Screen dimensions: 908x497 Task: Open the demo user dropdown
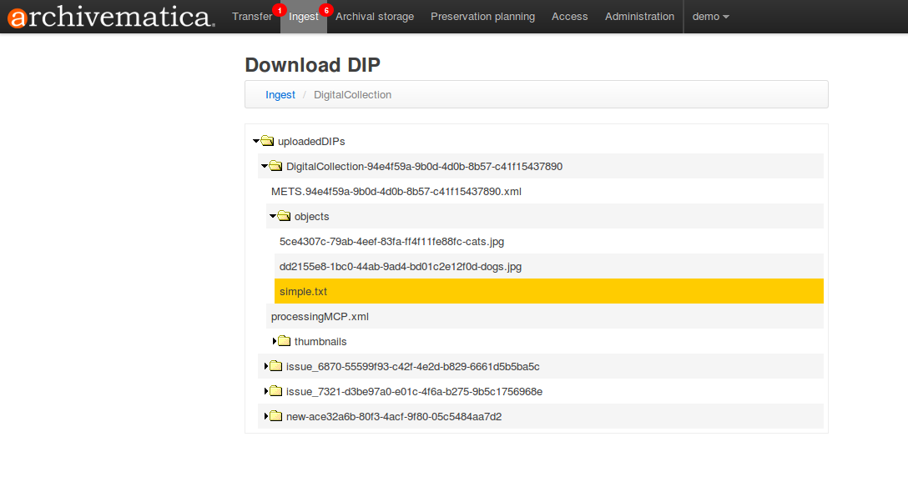pyautogui.click(x=710, y=16)
